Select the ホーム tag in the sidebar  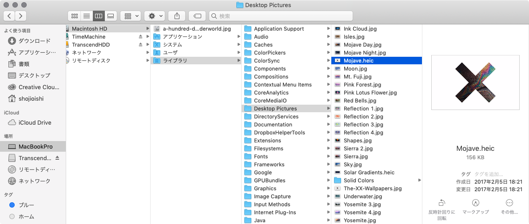pyautogui.click(x=33, y=216)
